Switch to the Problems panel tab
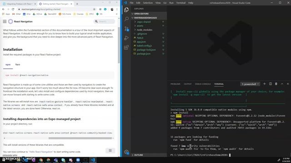Viewport: 291px width, 163px height. click(x=175, y=84)
